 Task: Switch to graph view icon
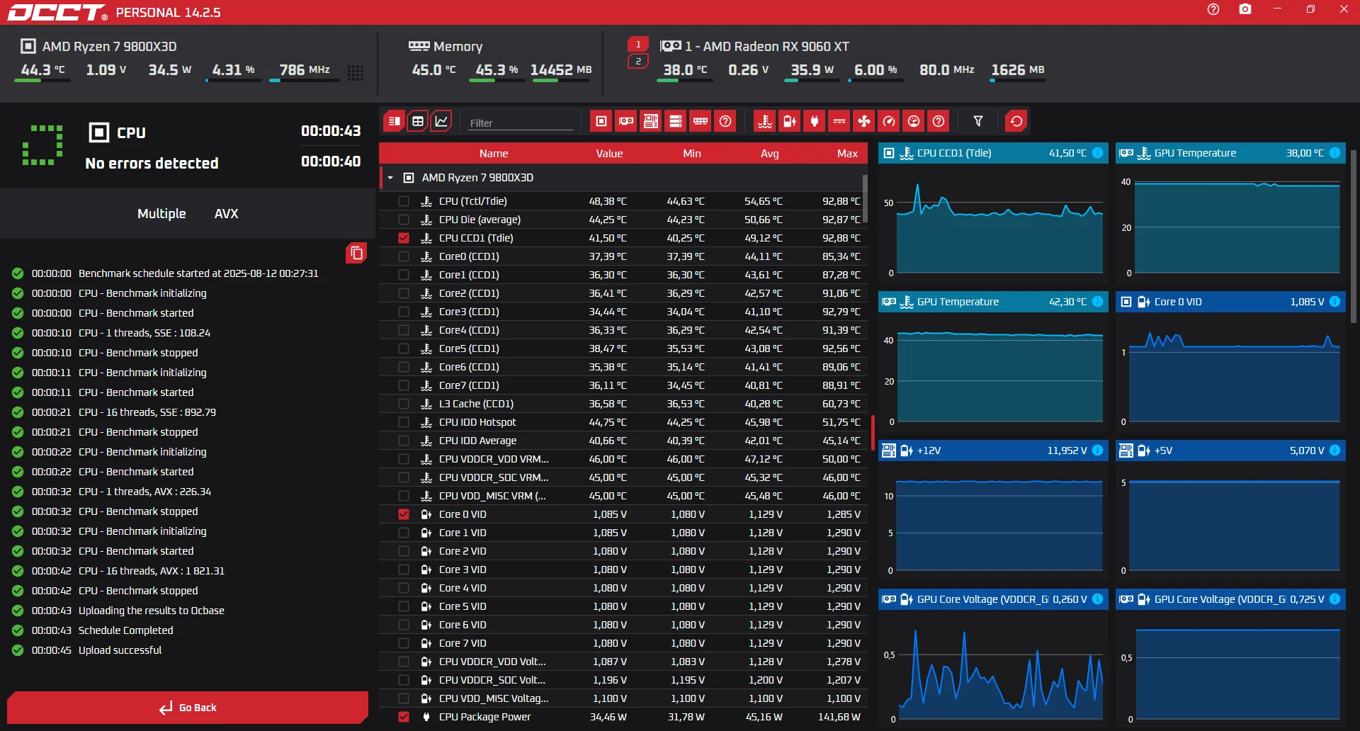[x=441, y=121]
